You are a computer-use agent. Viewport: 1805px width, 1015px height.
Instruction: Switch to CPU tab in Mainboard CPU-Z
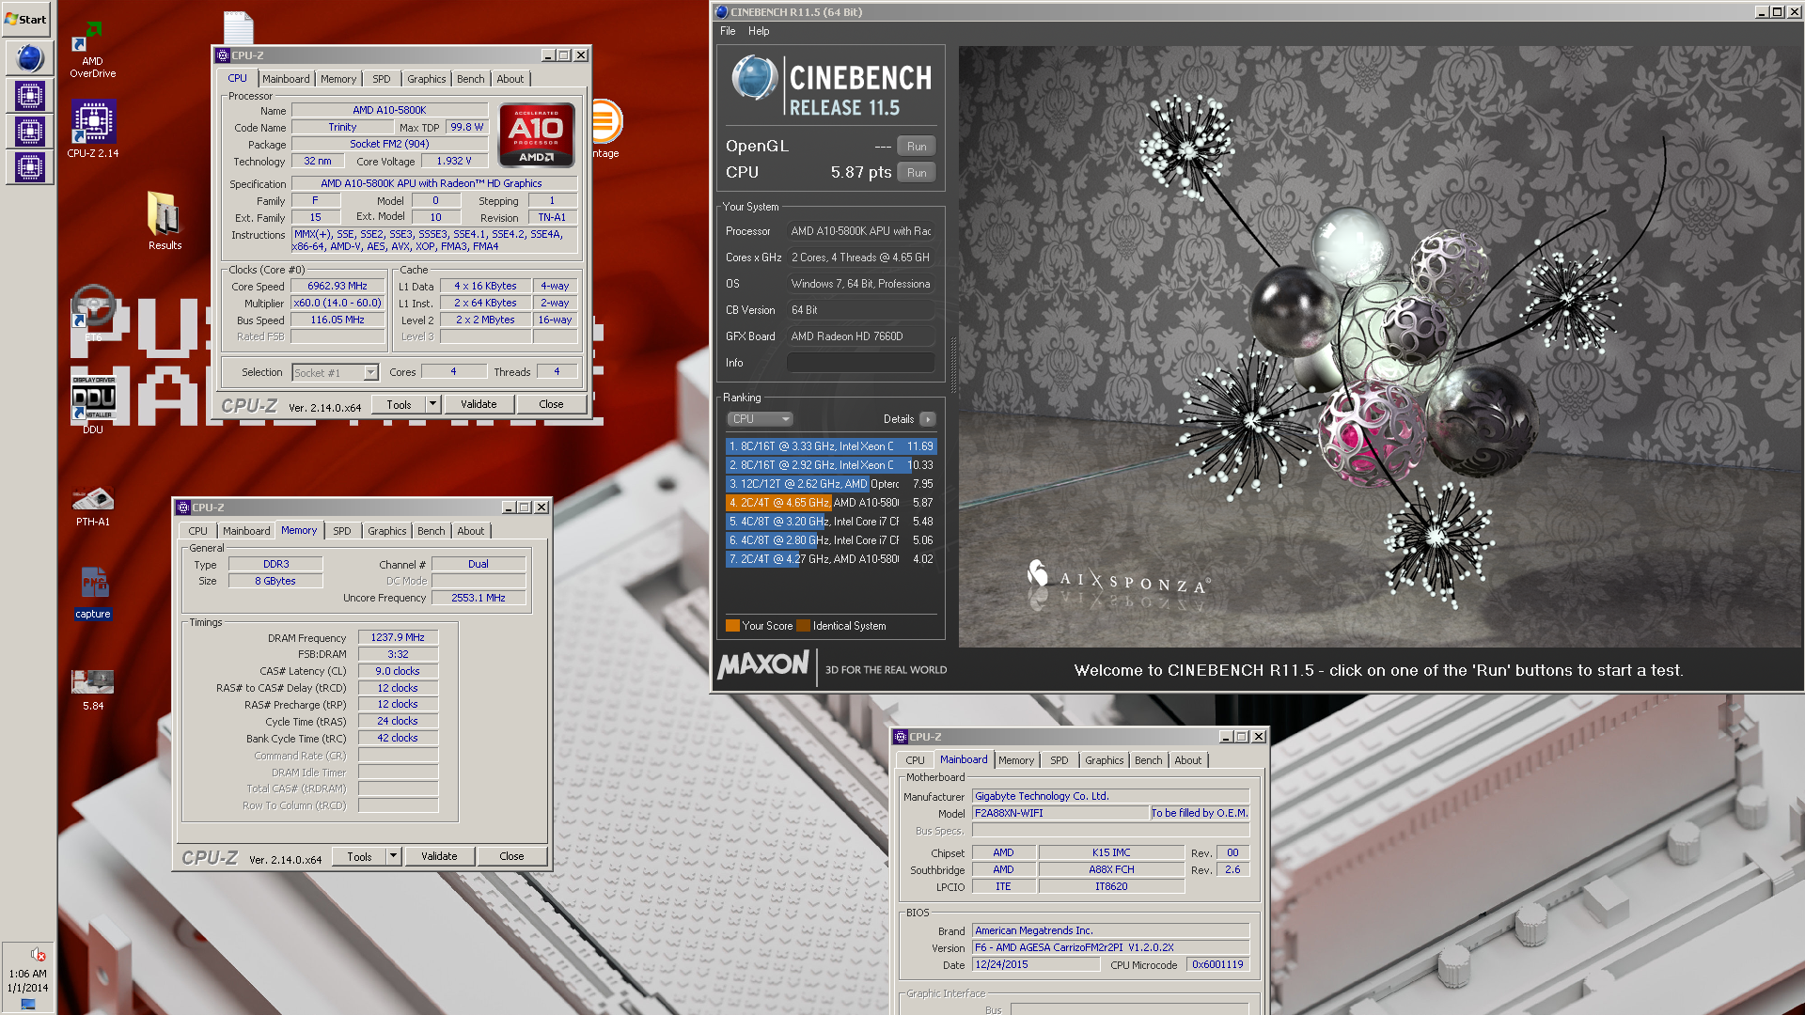(x=916, y=760)
